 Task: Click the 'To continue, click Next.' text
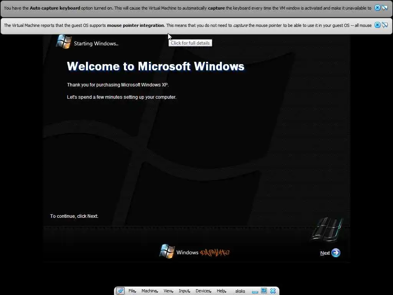click(74, 216)
